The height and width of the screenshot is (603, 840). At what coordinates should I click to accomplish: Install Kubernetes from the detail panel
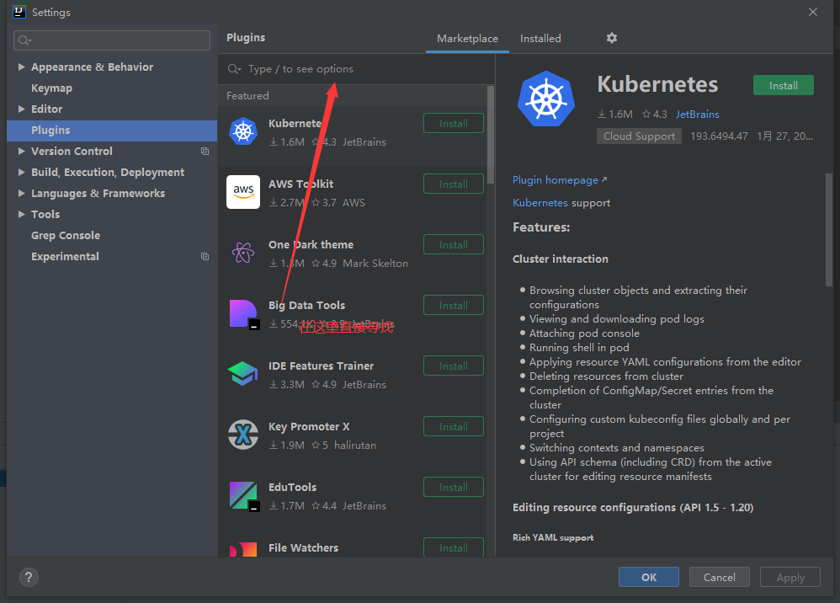point(783,85)
